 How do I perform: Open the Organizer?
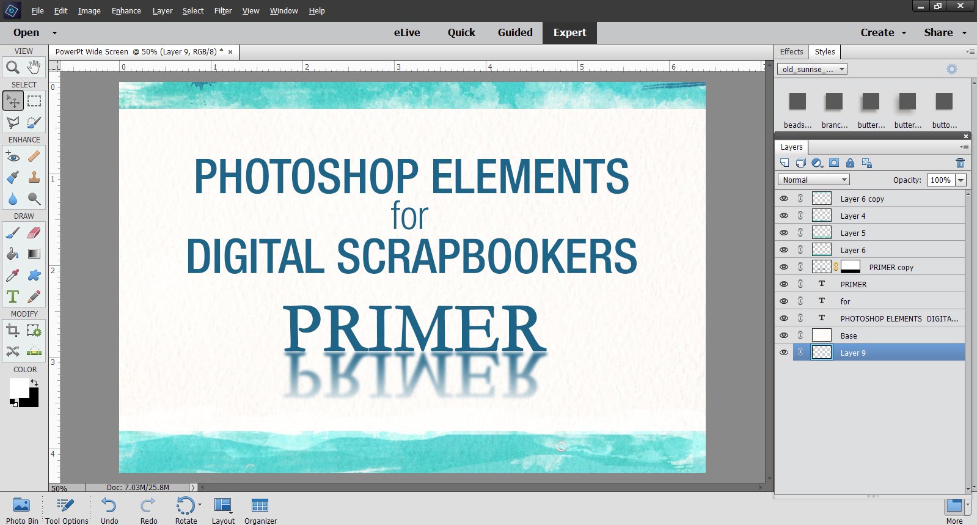[x=260, y=510]
